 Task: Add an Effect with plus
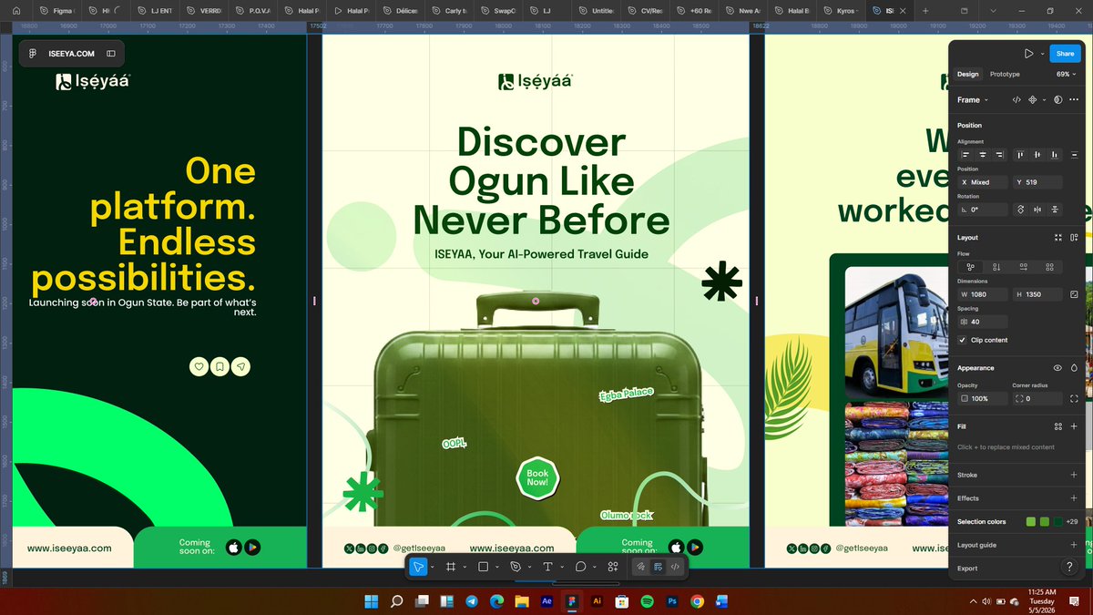coord(1075,498)
